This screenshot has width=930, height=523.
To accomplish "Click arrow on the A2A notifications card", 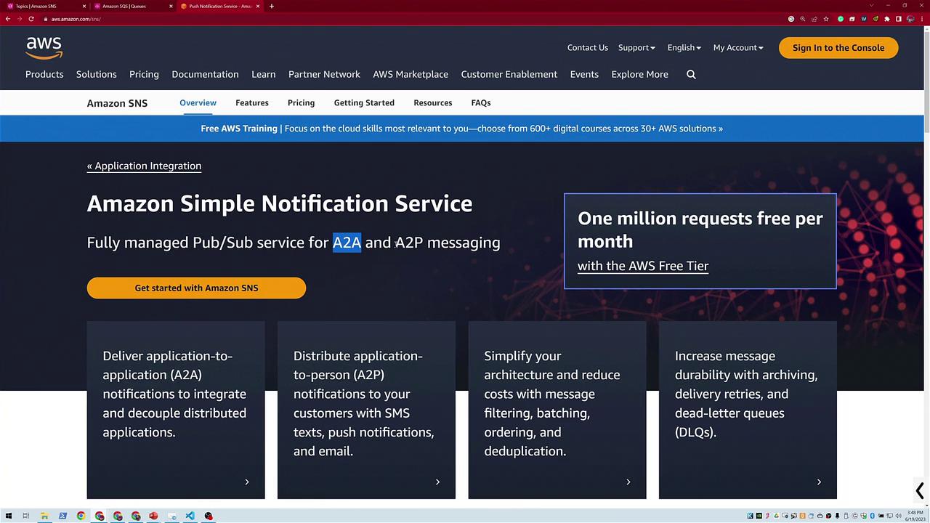I will coord(247,482).
